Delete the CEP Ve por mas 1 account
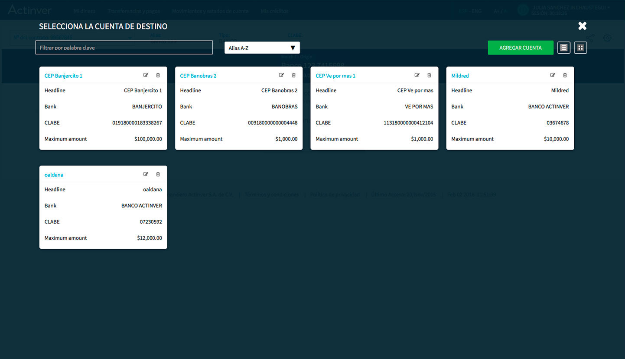 429,75
